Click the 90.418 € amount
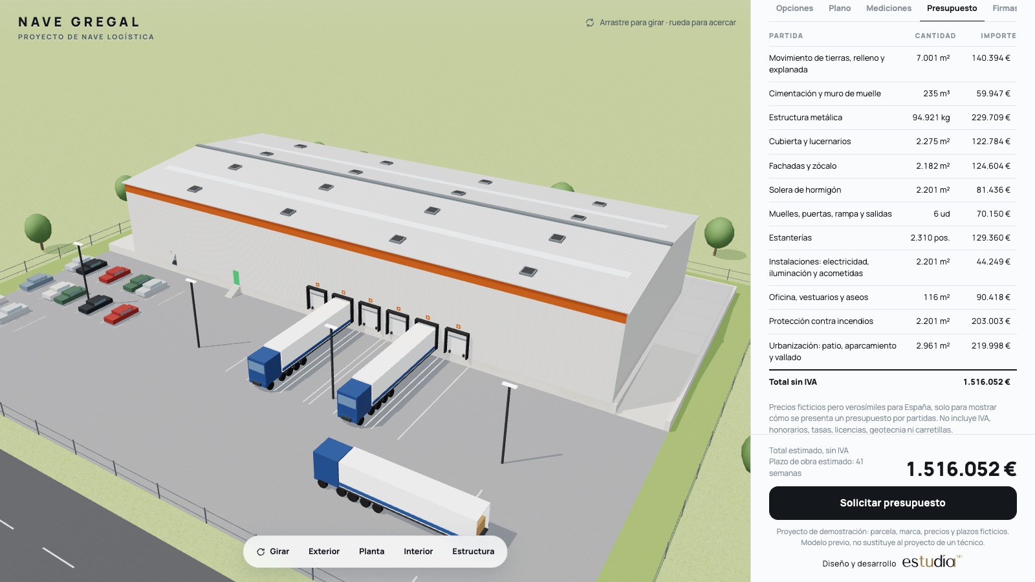1035x582 pixels. [994, 297]
